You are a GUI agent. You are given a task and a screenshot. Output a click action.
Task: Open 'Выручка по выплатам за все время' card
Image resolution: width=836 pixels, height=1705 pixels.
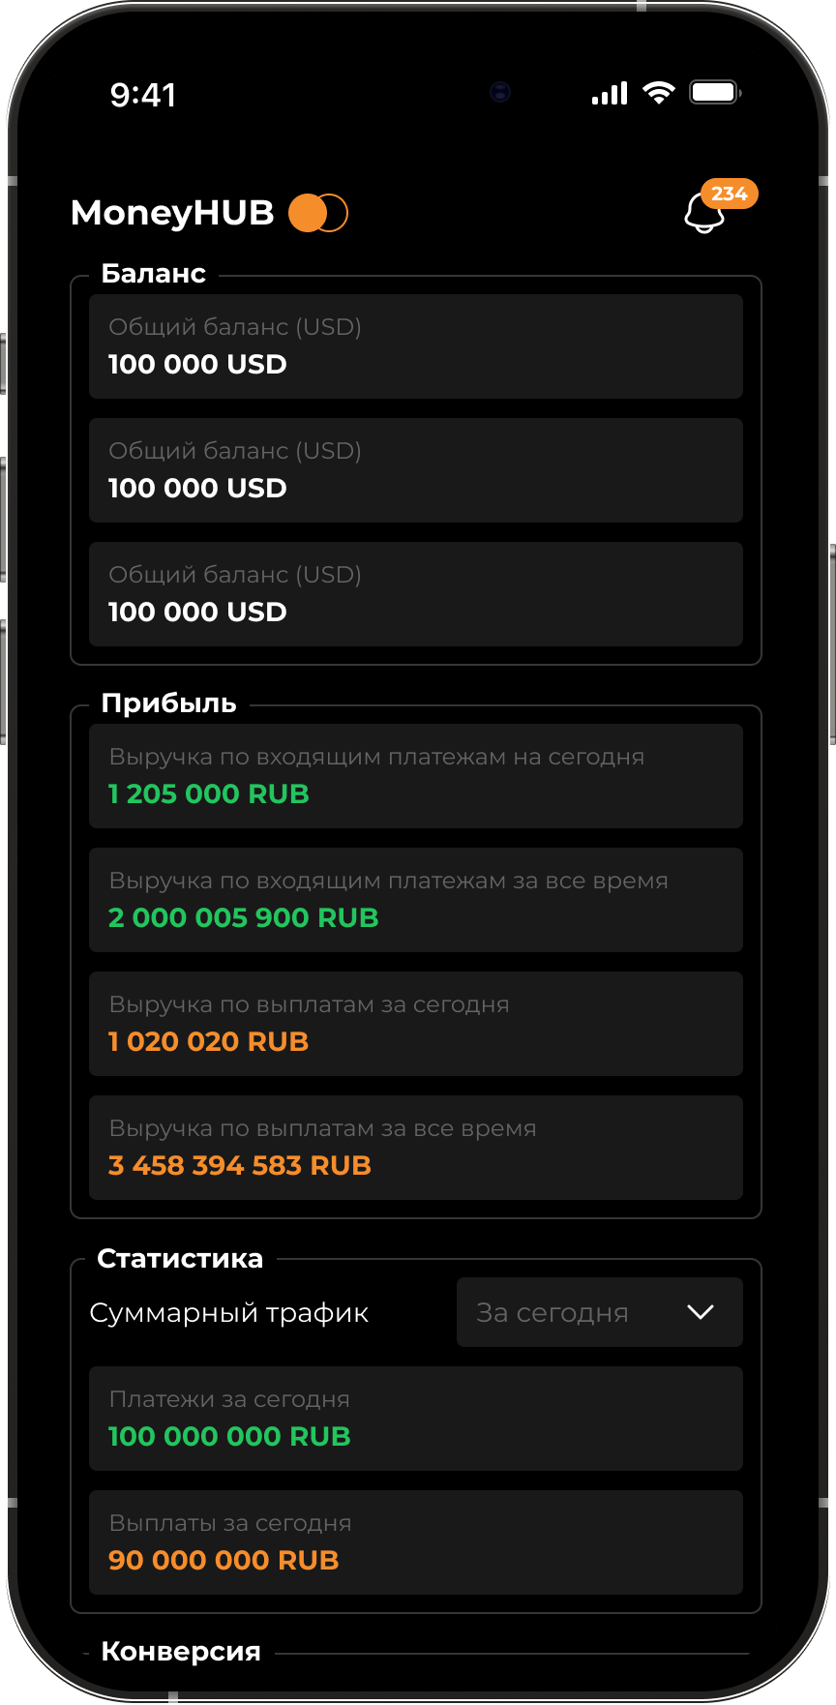coord(415,1148)
